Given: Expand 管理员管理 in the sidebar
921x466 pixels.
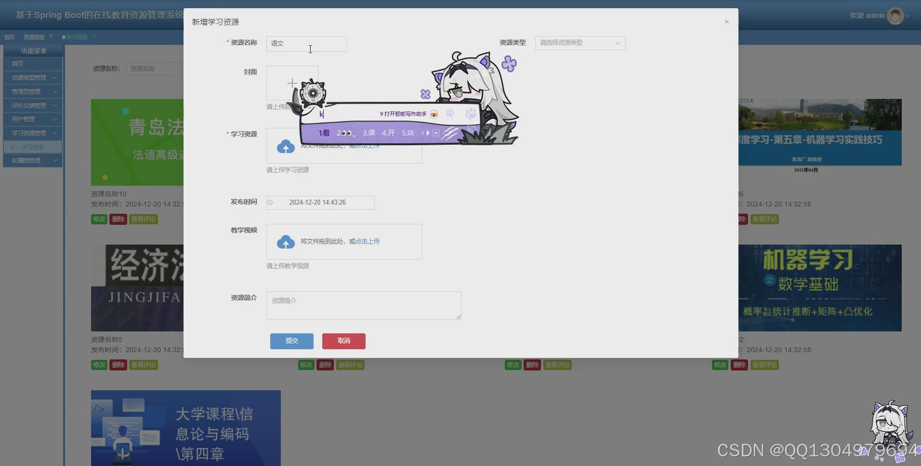Looking at the screenshot, I should pyautogui.click(x=33, y=91).
